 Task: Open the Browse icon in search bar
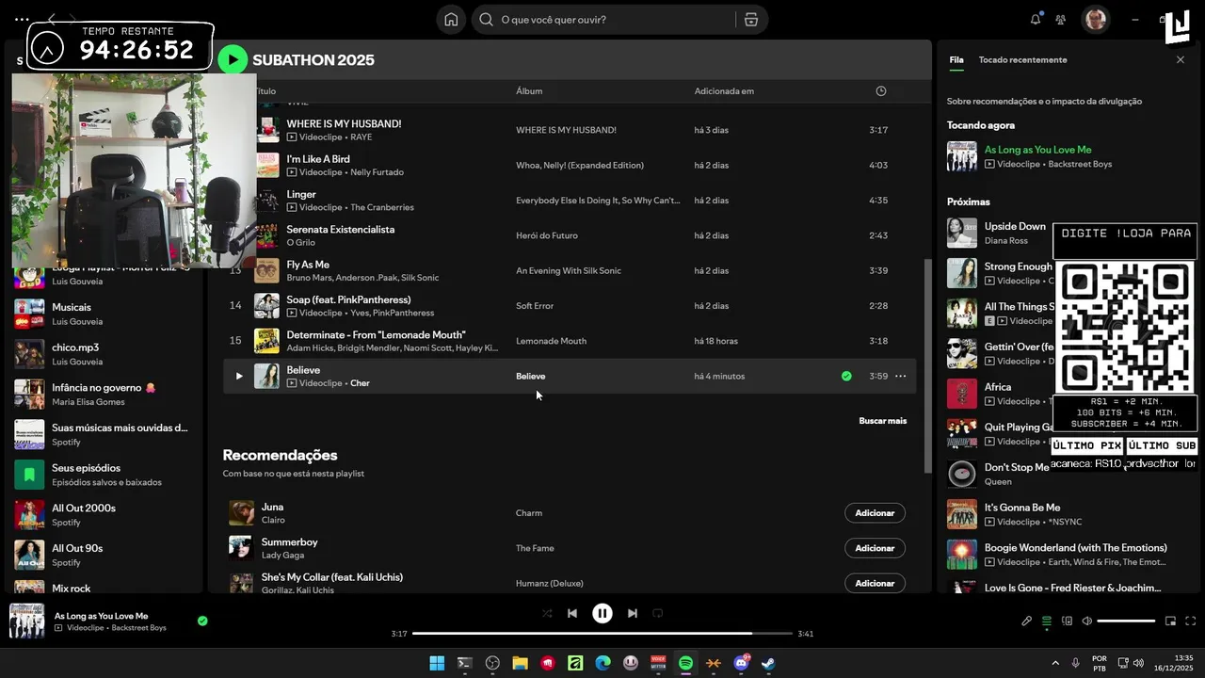[750, 20]
